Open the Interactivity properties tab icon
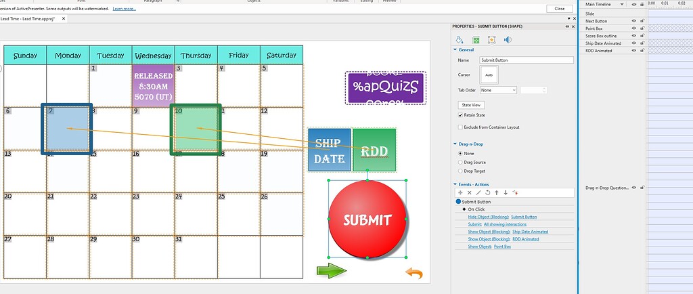693x294 pixels. point(491,40)
